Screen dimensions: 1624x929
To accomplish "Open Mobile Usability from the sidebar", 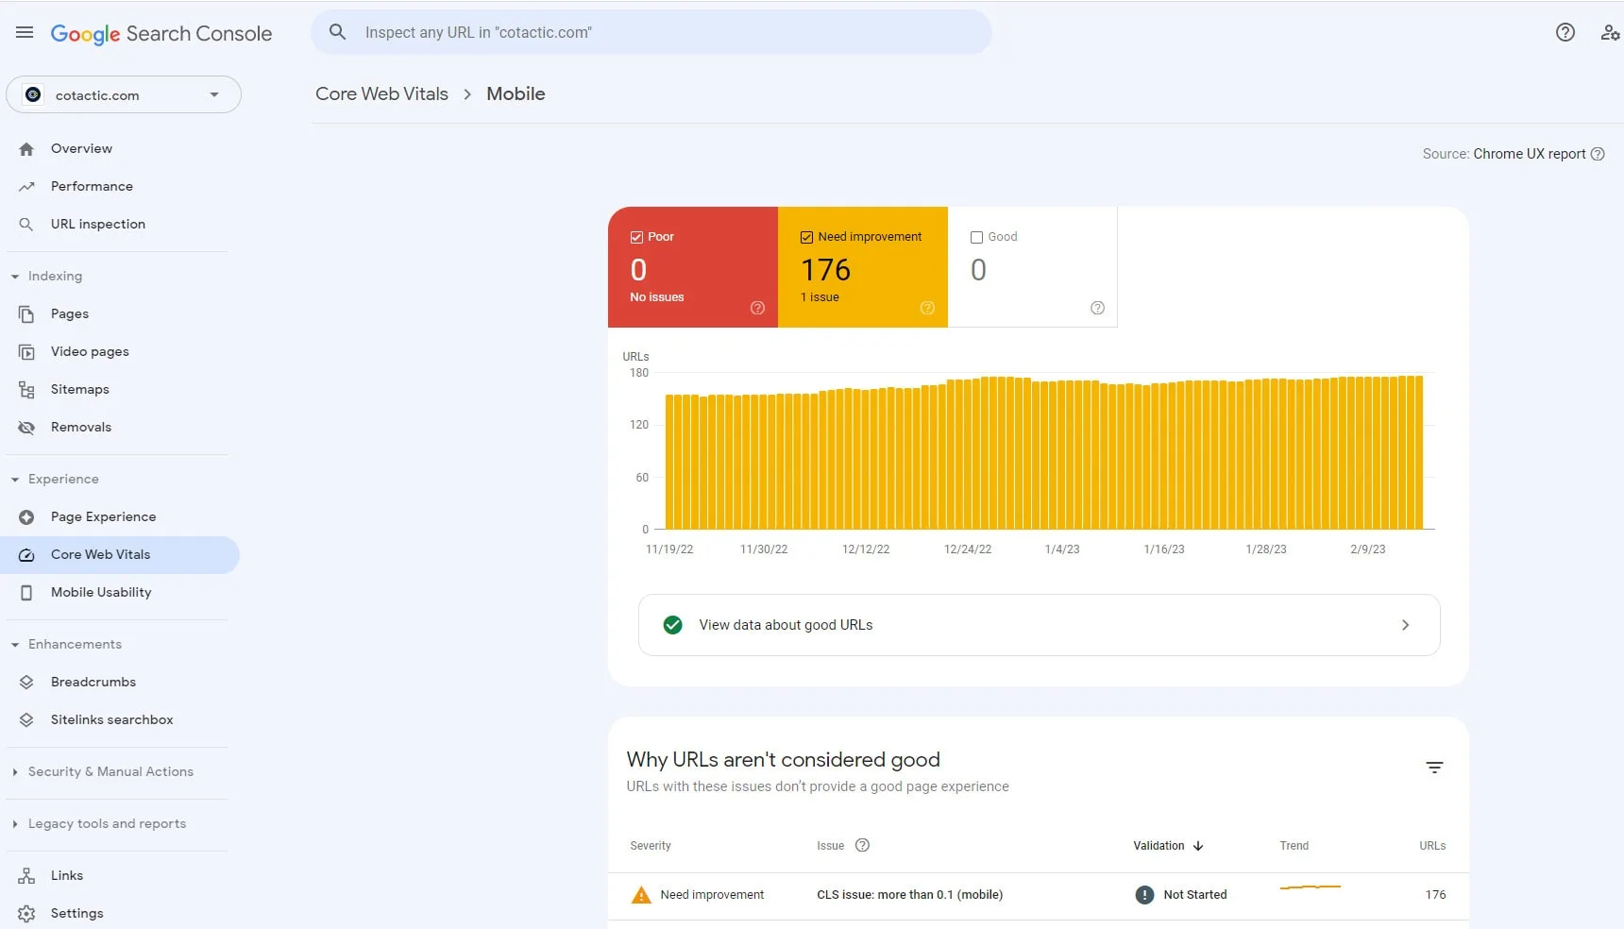I will (101, 592).
